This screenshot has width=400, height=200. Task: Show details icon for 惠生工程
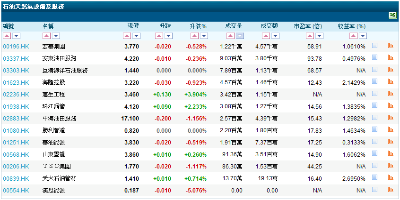click(x=374, y=94)
